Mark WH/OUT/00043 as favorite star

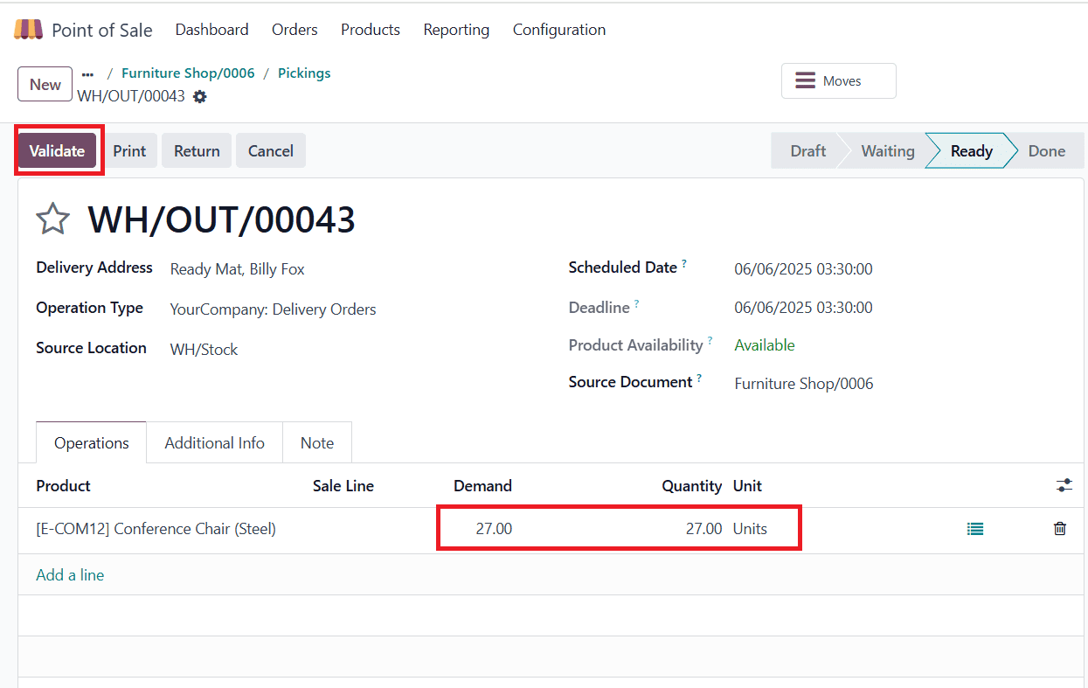(x=52, y=219)
